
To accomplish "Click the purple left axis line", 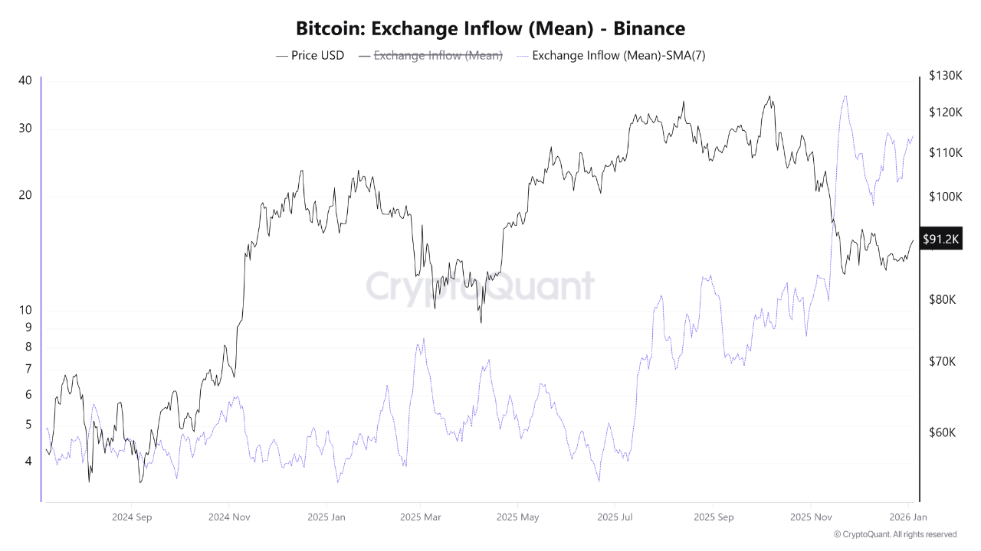I will 41,289.
